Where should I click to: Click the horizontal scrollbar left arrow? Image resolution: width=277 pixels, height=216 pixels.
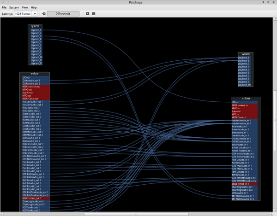coord(2,214)
